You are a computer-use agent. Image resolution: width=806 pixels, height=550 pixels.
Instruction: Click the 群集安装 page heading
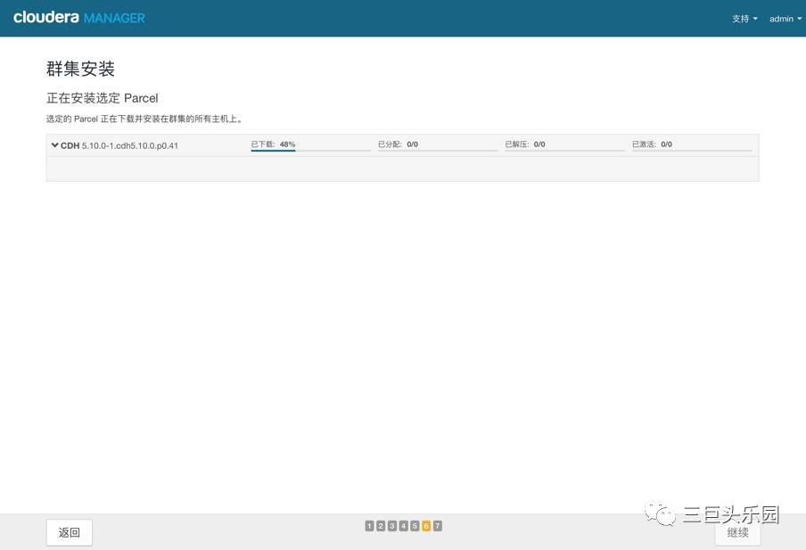tap(80, 69)
